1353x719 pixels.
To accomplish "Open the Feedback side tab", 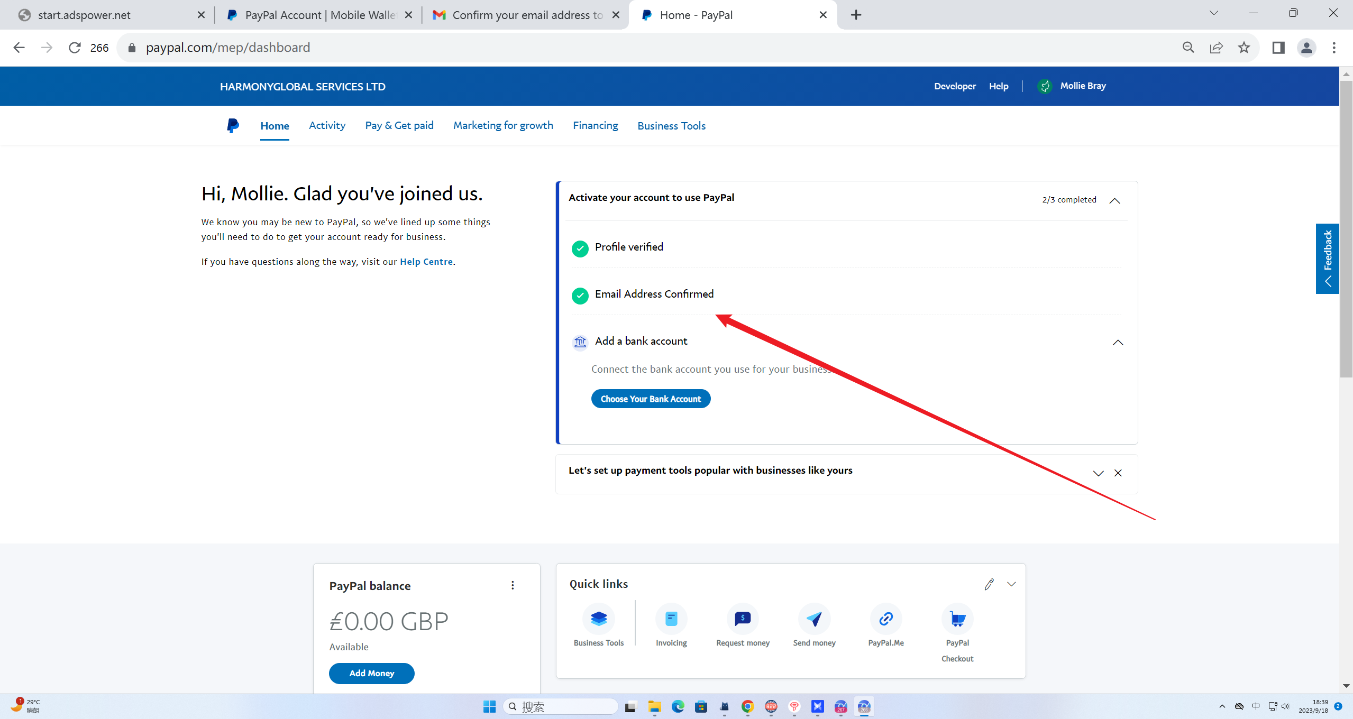I will [x=1327, y=258].
